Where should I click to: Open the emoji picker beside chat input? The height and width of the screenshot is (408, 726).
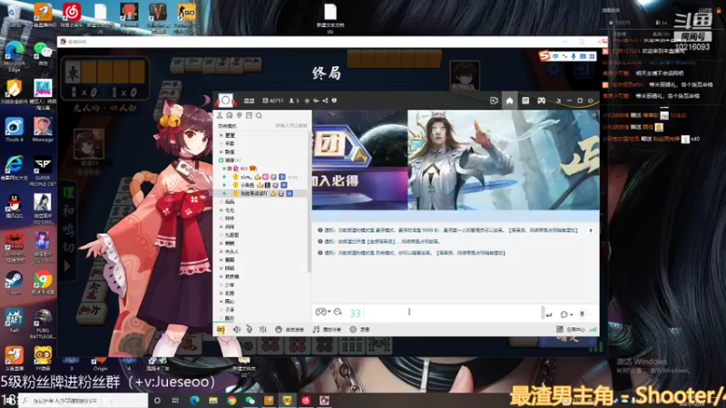pyautogui.click(x=338, y=312)
